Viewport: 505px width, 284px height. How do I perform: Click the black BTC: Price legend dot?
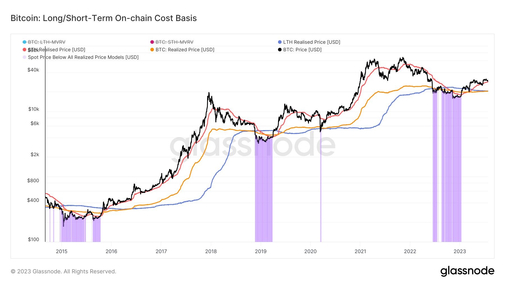280,50
